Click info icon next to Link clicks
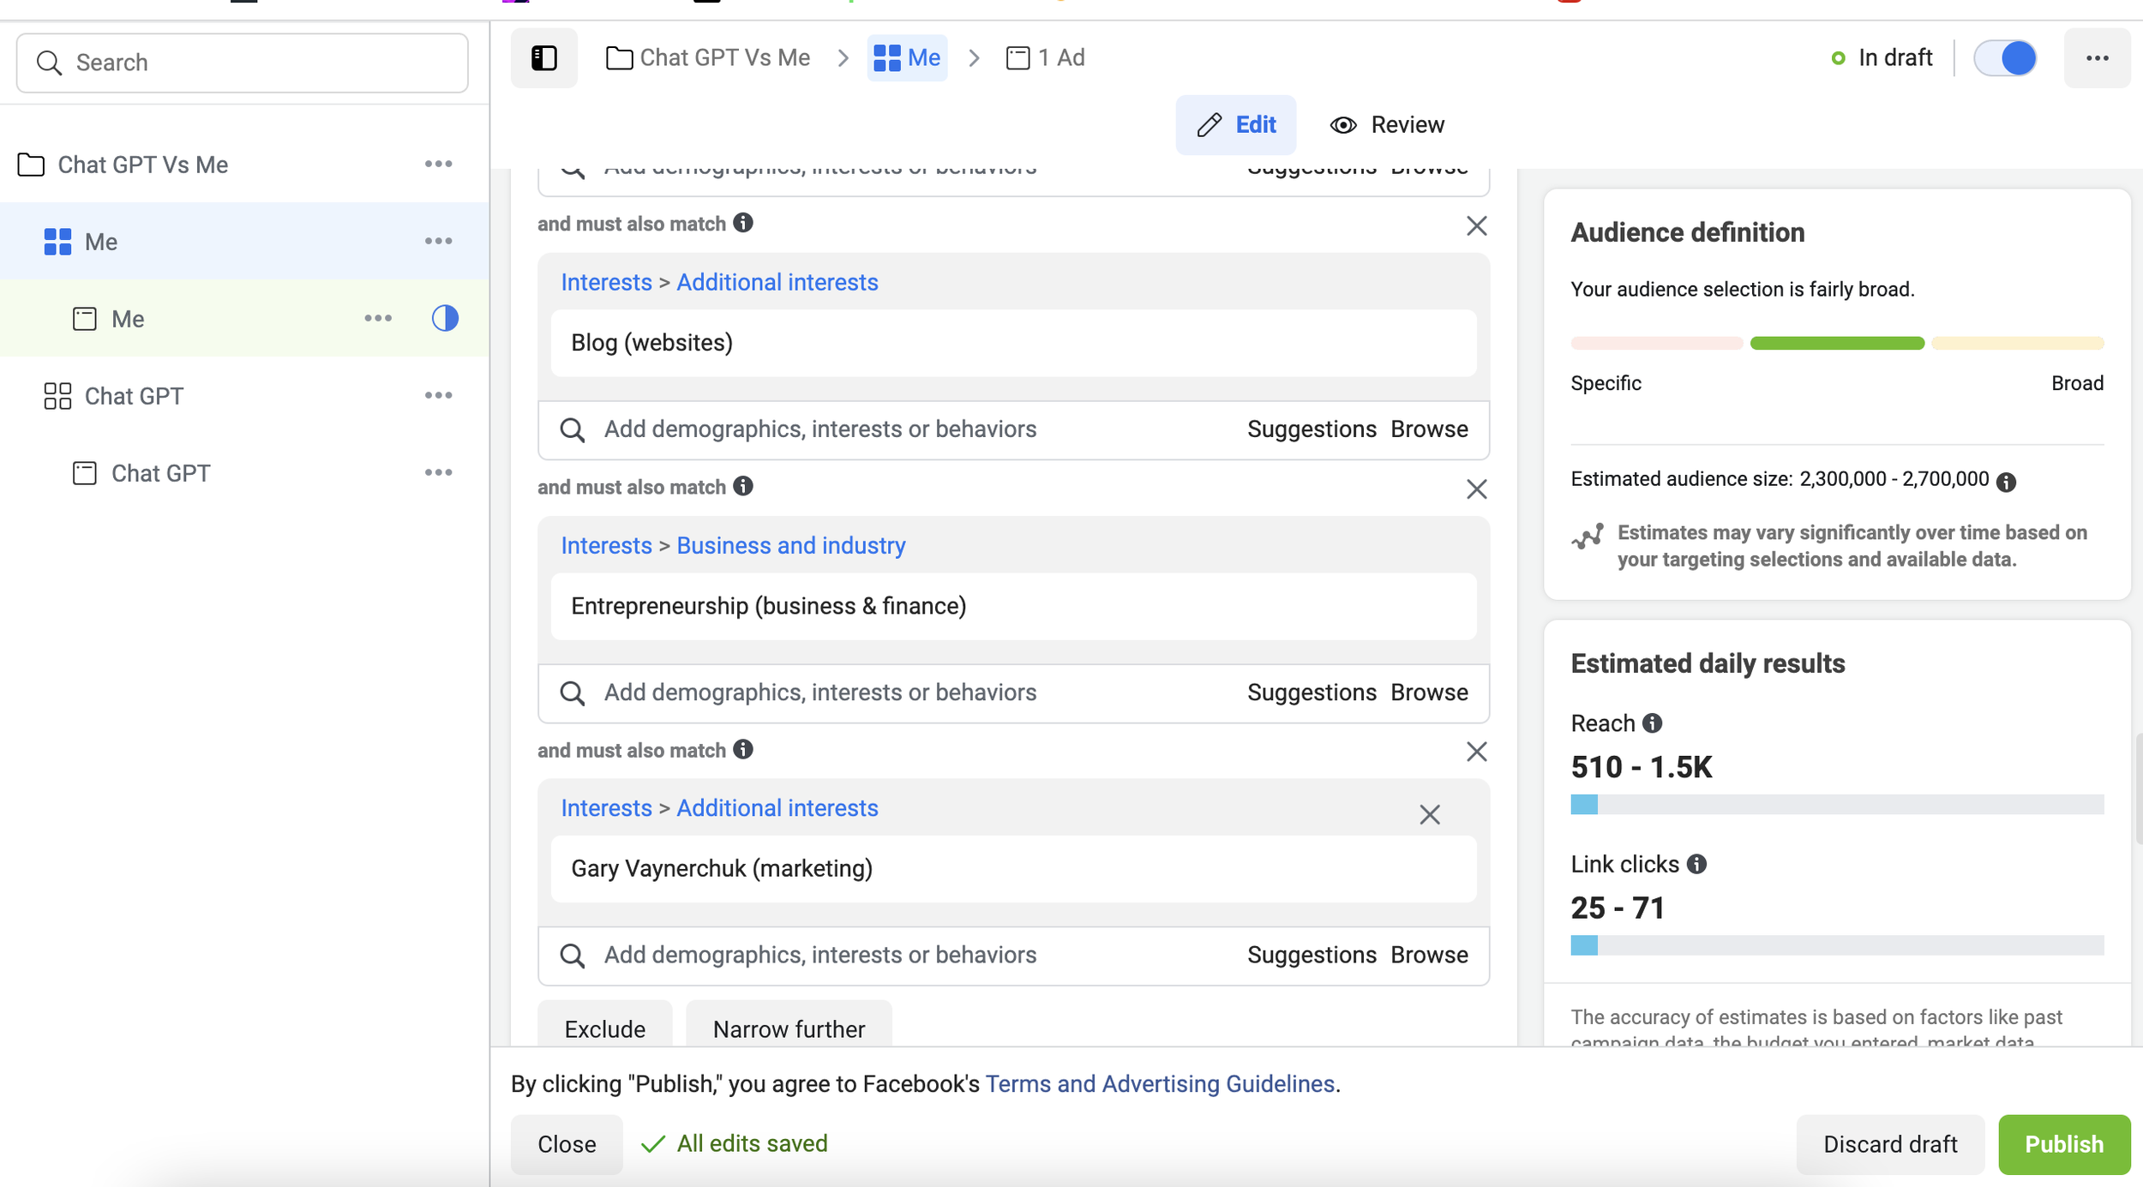2143x1187 pixels. 1696,864
